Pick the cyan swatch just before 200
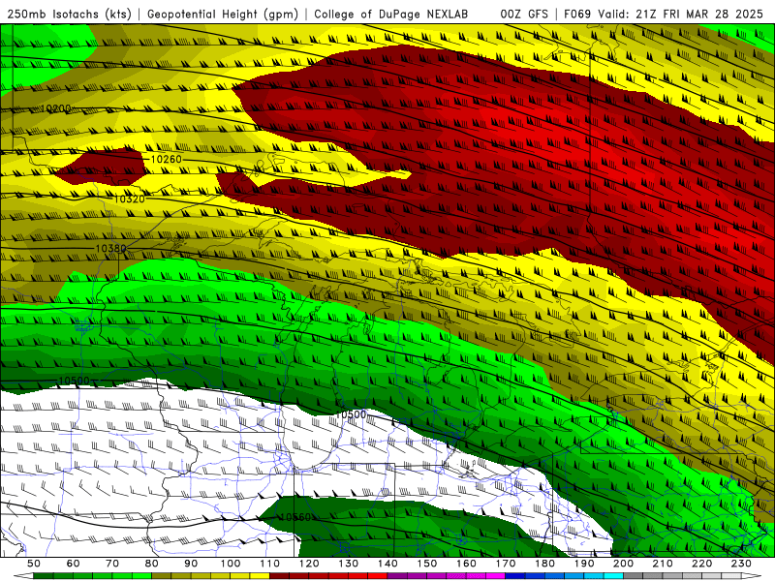Screen dimensions: 775x581 [613, 576]
